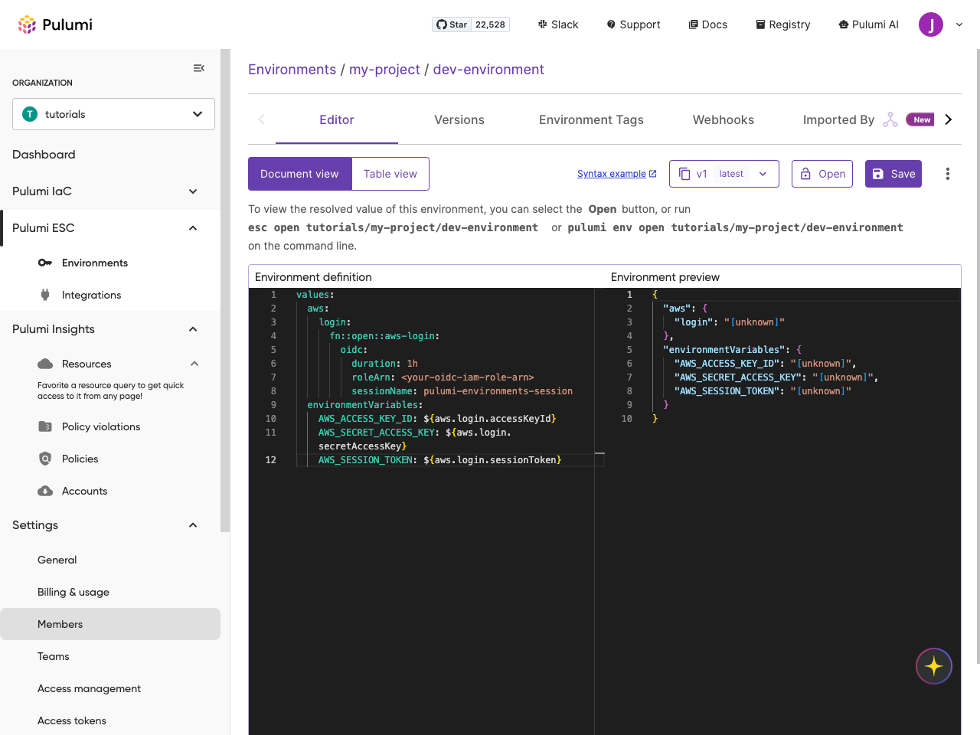The image size is (980, 735).
Task: Click the environmentVariables line in the definition
Action: tap(365, 405)
